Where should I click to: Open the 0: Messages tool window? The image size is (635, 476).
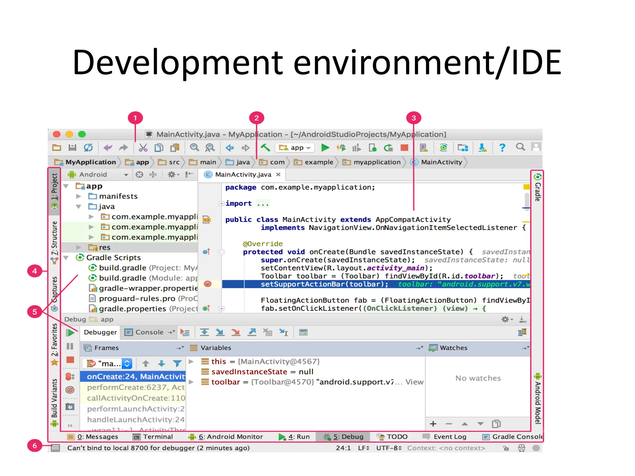93,437
